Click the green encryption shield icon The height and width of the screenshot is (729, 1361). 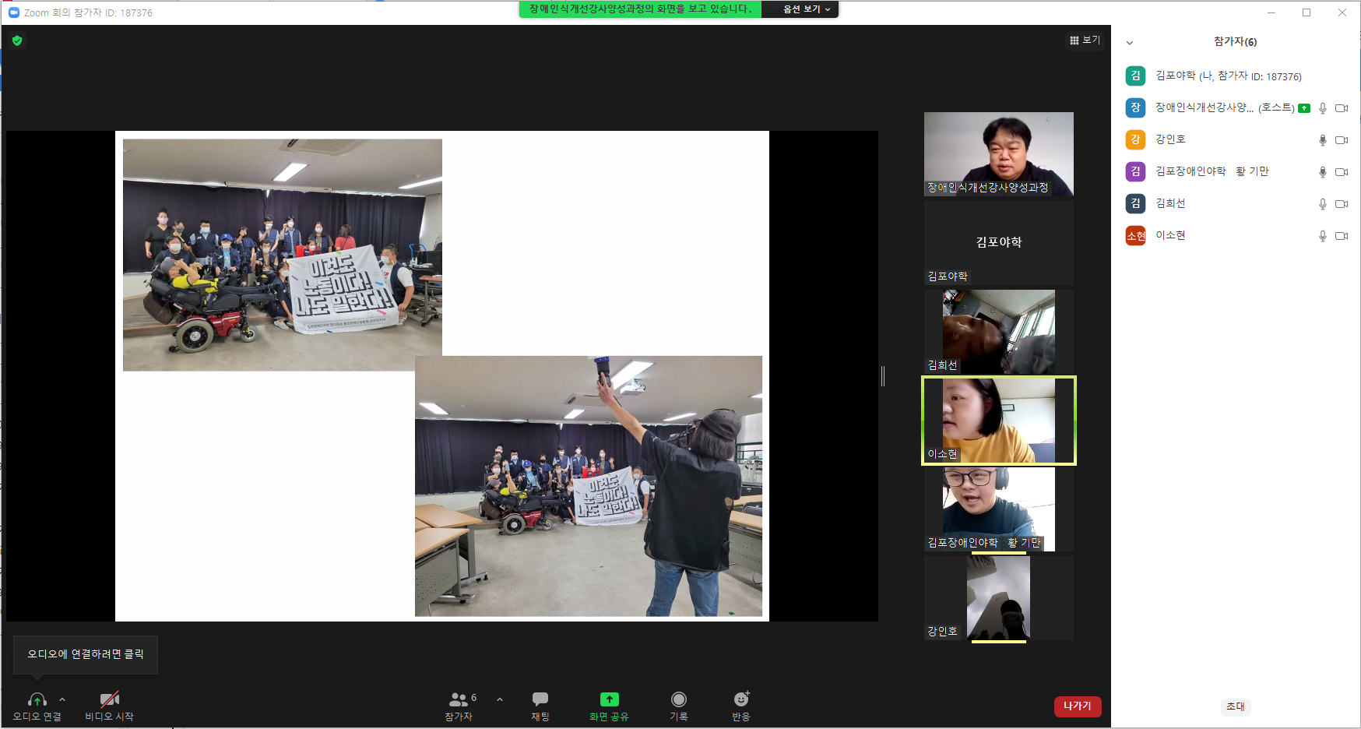[17, 40]
